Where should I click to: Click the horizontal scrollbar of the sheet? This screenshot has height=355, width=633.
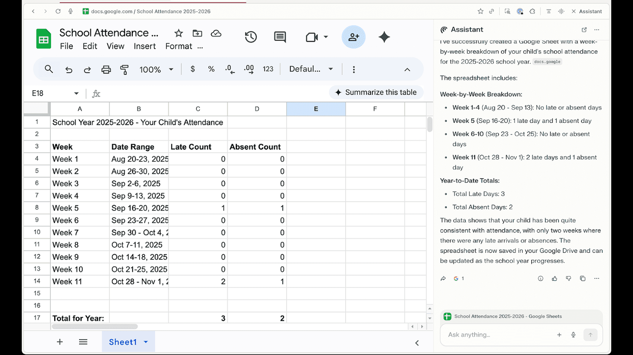pyautogui.click(x=94, y=327)
